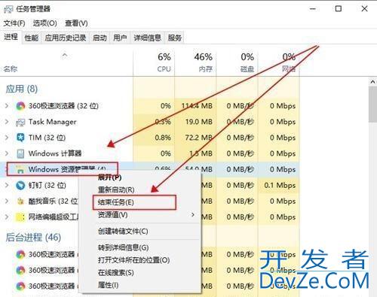Choose 属性(I) in context menu
377x297 pixels.
108,285
